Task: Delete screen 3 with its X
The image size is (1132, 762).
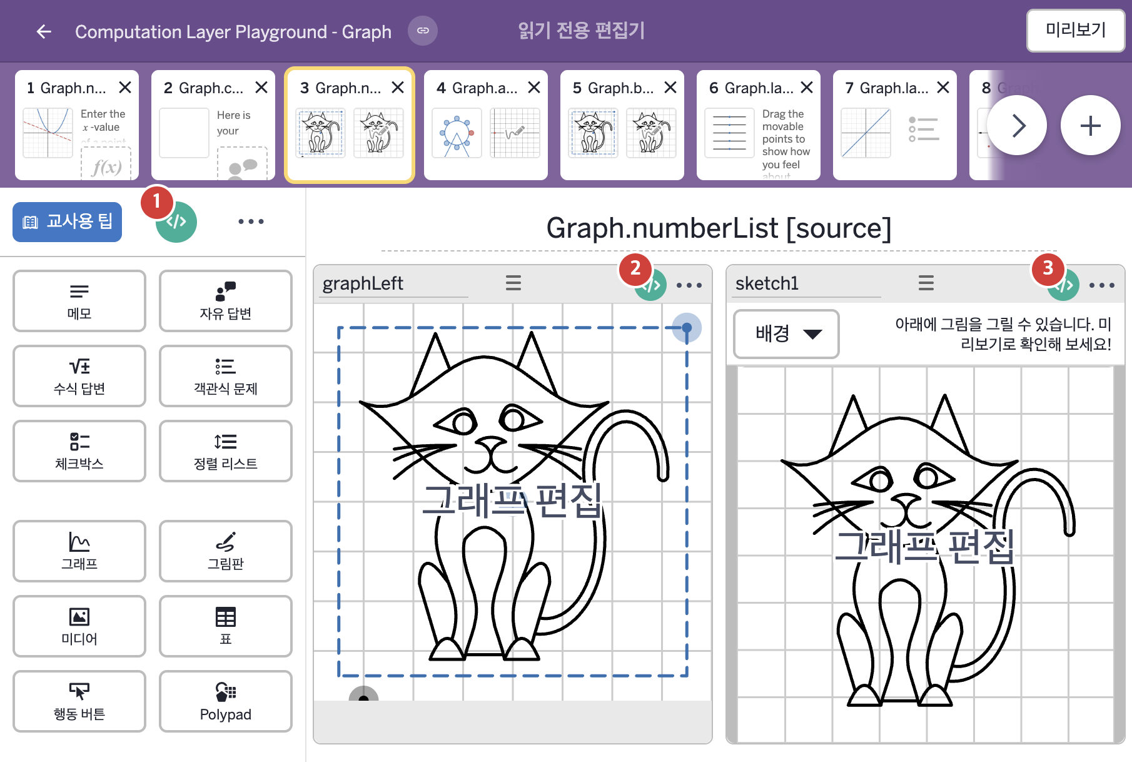Action: pos(398,88)
